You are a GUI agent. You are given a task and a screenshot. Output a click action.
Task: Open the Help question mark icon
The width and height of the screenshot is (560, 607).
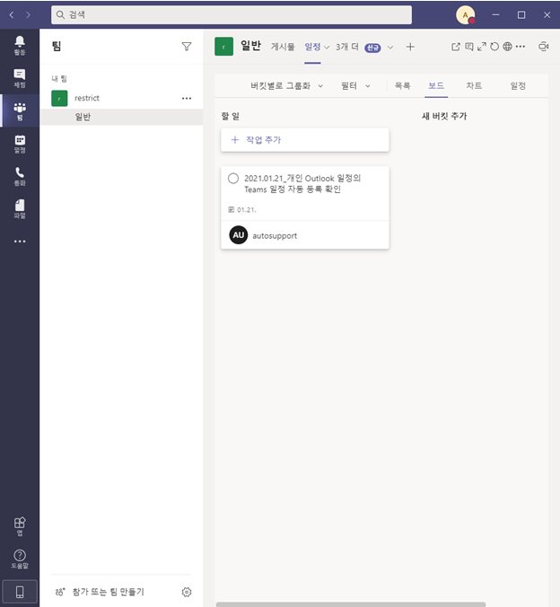[20, 559]
